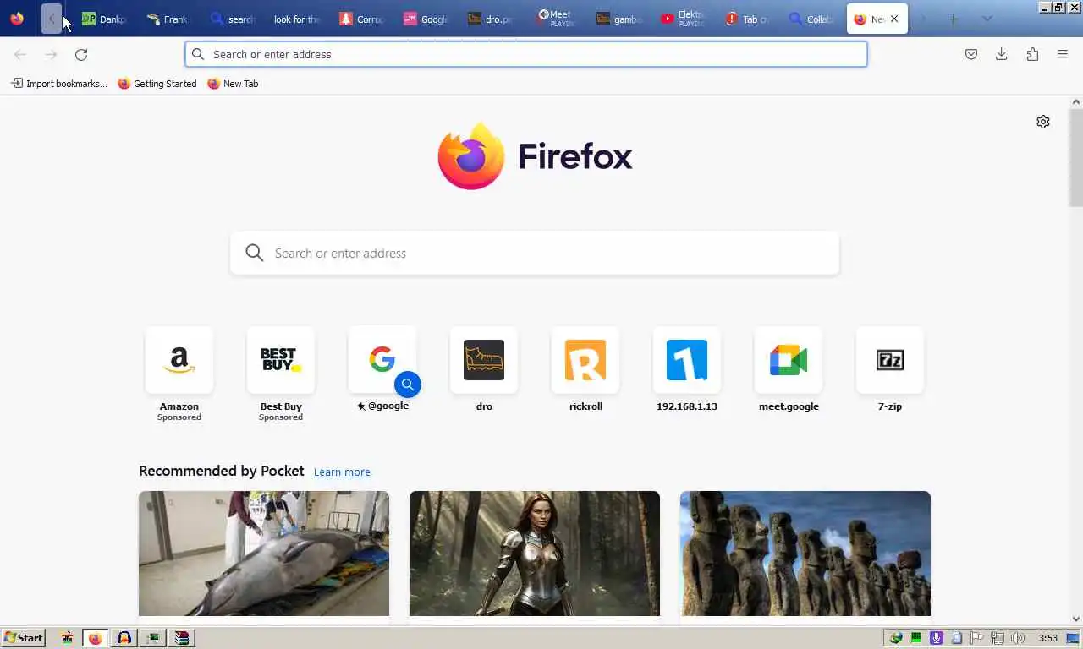The image size is (1083, 649).
Task: Click the page vertical scrollbar thumb
Action: [x=1076, y=157]
